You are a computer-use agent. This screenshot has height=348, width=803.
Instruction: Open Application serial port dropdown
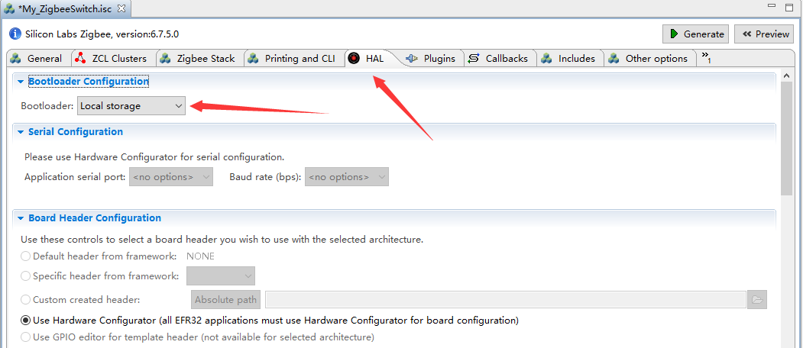(171, 177)
